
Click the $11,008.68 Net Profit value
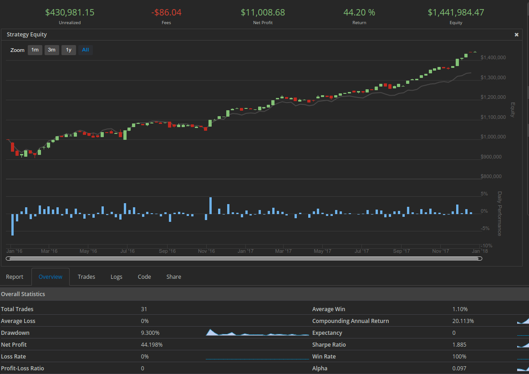pyautogui.click(x=263, y=12)
